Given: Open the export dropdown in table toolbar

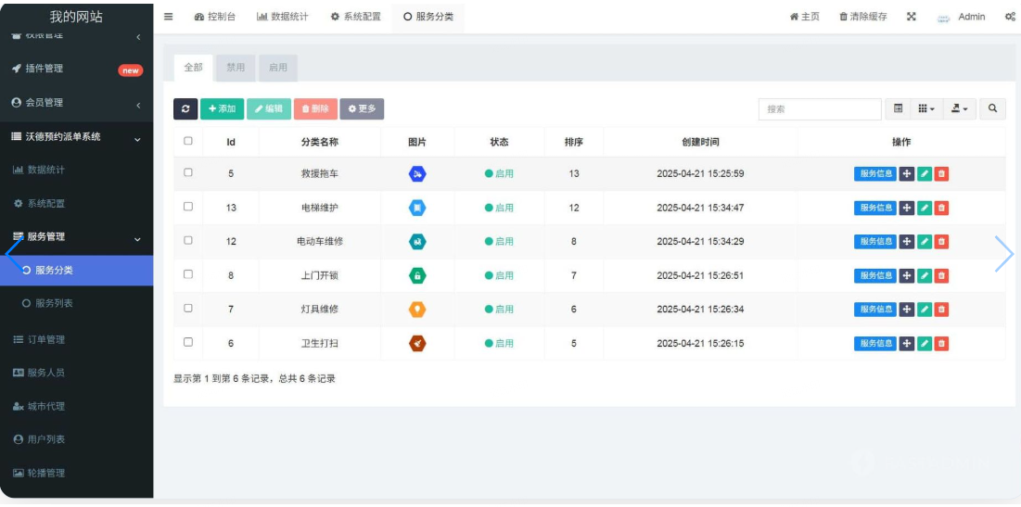Looking at the screenshot, I should coord(959,109).
